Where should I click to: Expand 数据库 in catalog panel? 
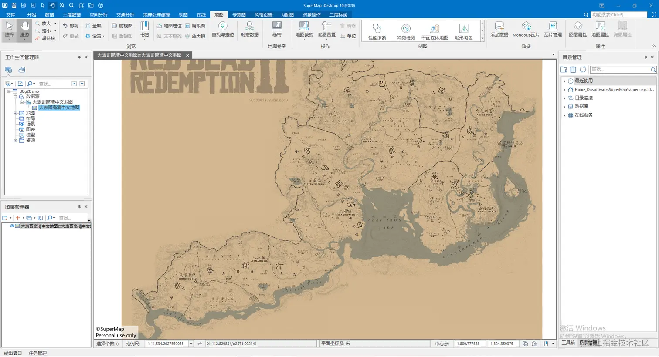564,107
